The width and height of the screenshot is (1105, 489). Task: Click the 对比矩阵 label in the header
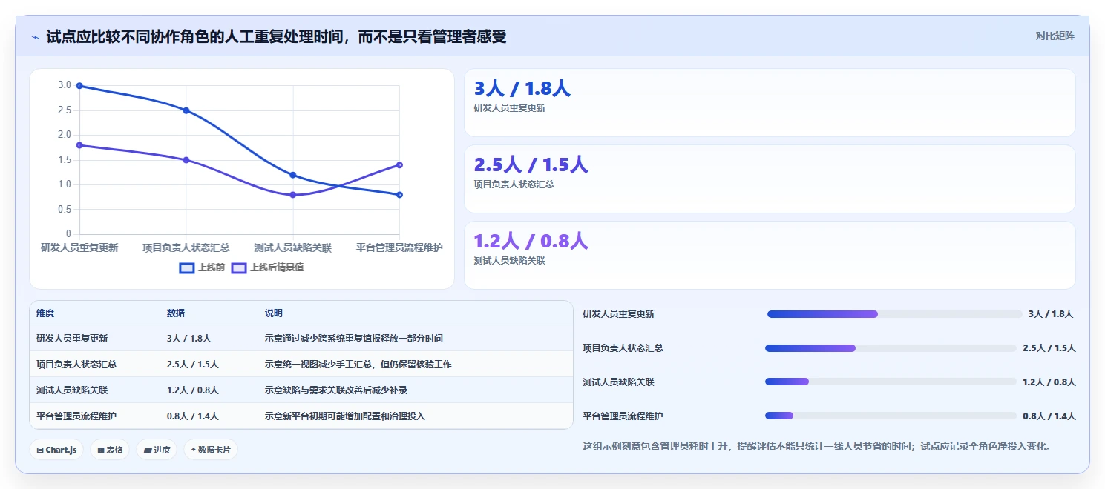click(1055, 36)
